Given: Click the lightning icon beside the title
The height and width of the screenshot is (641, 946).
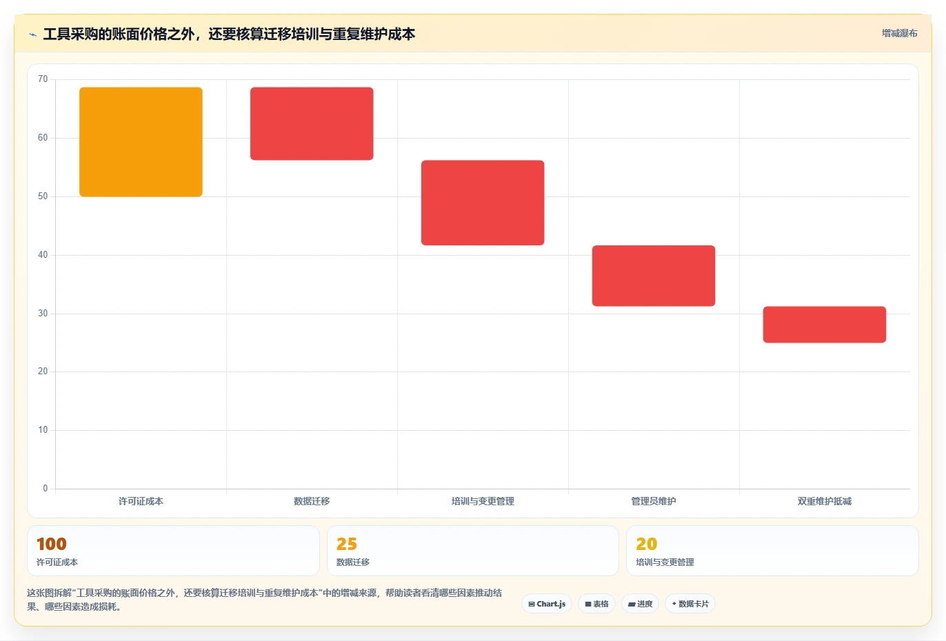Looking at the screenshot, I should pos(32,34).
